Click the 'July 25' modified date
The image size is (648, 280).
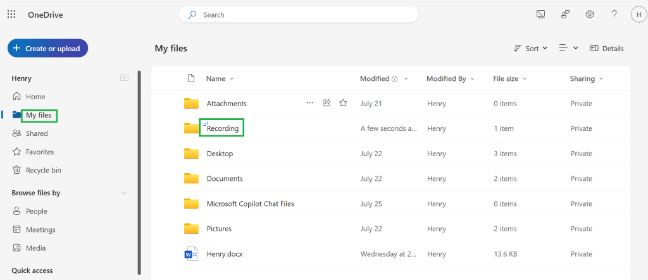coord(371,204)
